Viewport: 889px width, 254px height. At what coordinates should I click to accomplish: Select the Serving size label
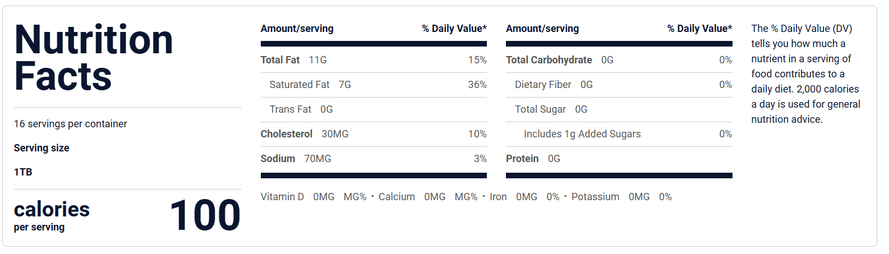point(42,148)
